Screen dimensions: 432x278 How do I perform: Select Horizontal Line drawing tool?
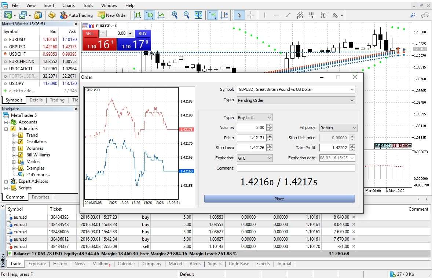277,15
